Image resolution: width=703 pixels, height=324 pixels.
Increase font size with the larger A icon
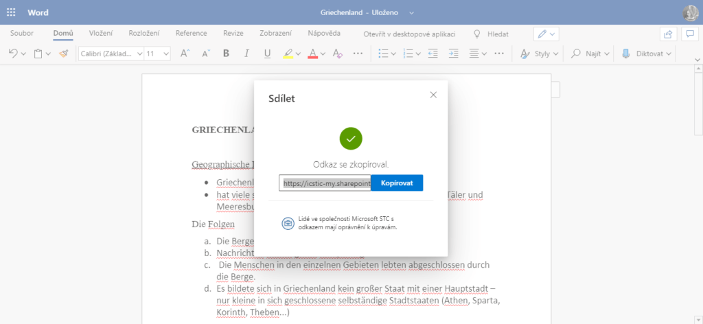pos(184,53)
